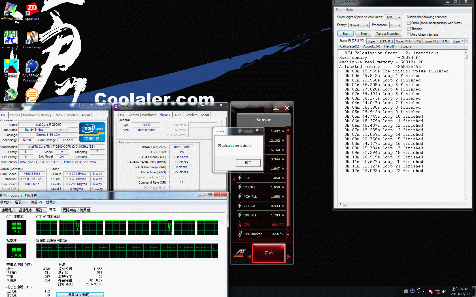Click the blue help icon in system tray
Viewport: 476px width, 297px height.
point(412,291)
